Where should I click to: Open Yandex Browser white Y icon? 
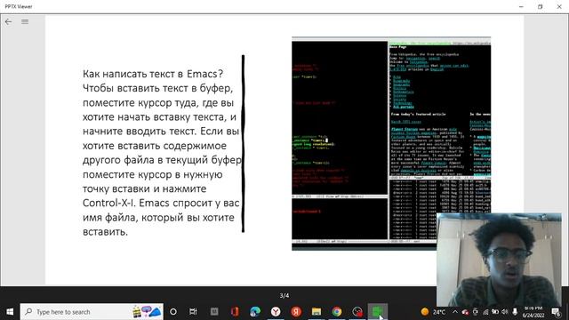[x=276, y=312]
